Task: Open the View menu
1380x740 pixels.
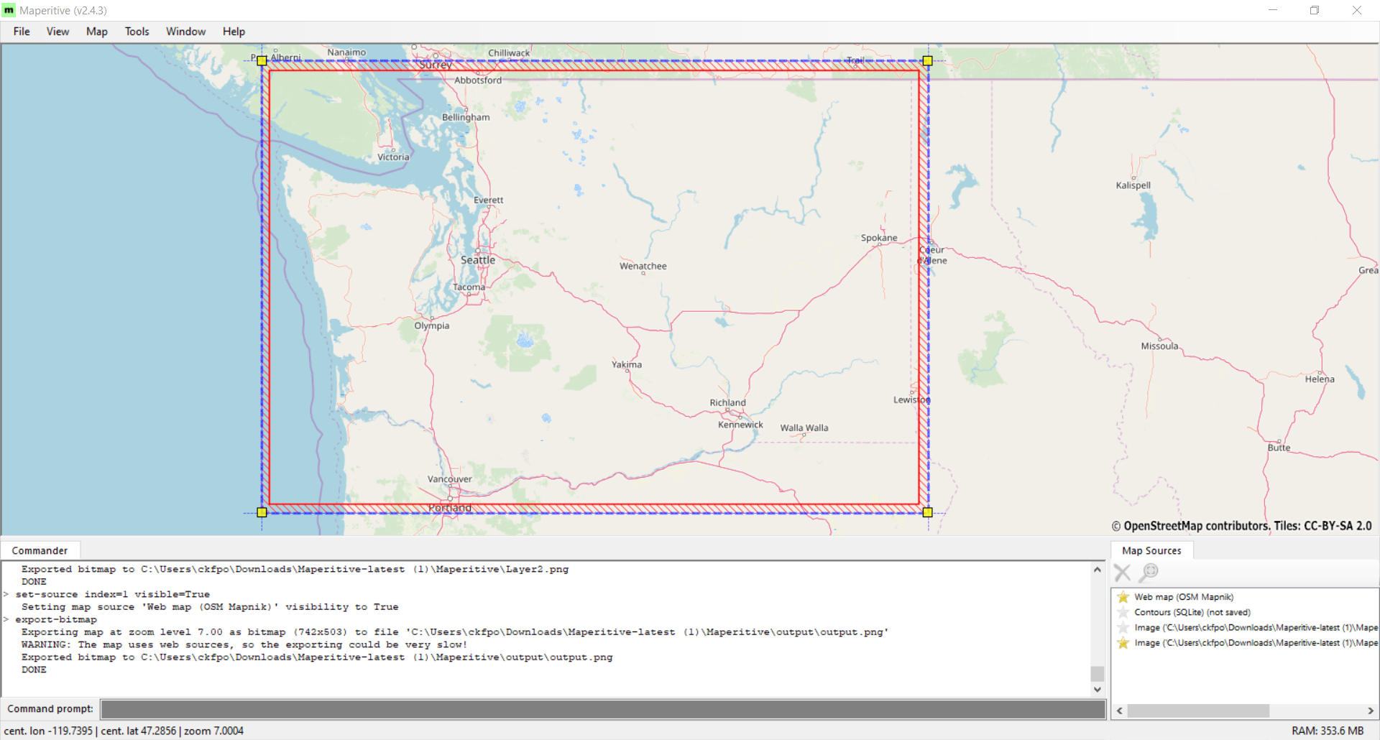Action: click(57, 32)
